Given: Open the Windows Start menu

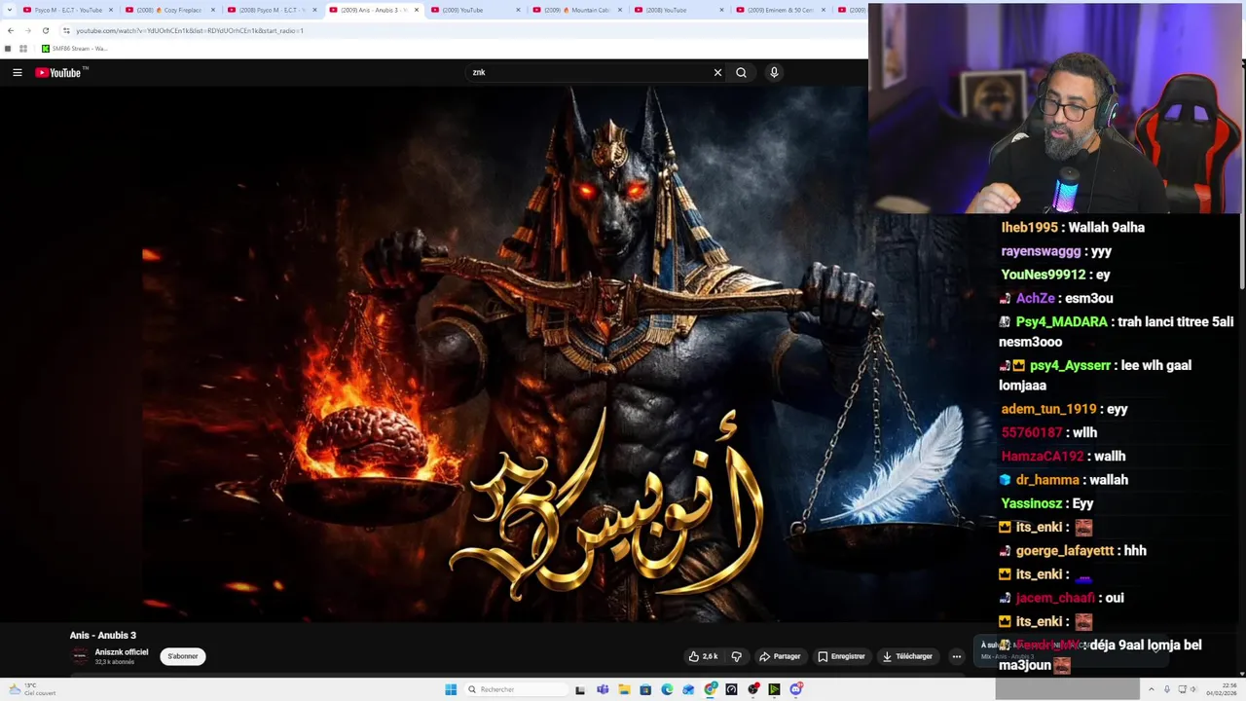Looking at the screenshot, I should coord(451,689).
